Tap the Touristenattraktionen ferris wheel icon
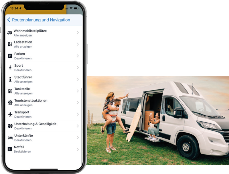Viewport: 229px width, 174px height. [x=10, y=103]
